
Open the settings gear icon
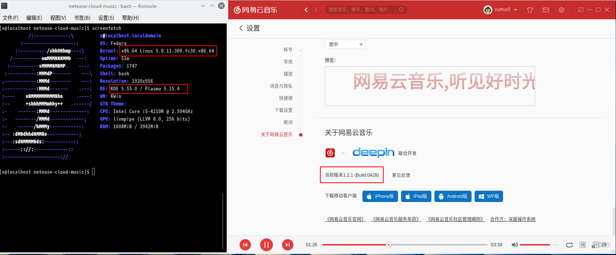pyautogui.click(x=561, y=10)
